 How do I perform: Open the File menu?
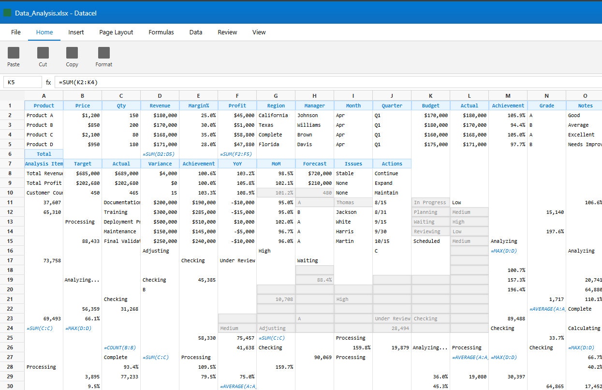point(16,32)
